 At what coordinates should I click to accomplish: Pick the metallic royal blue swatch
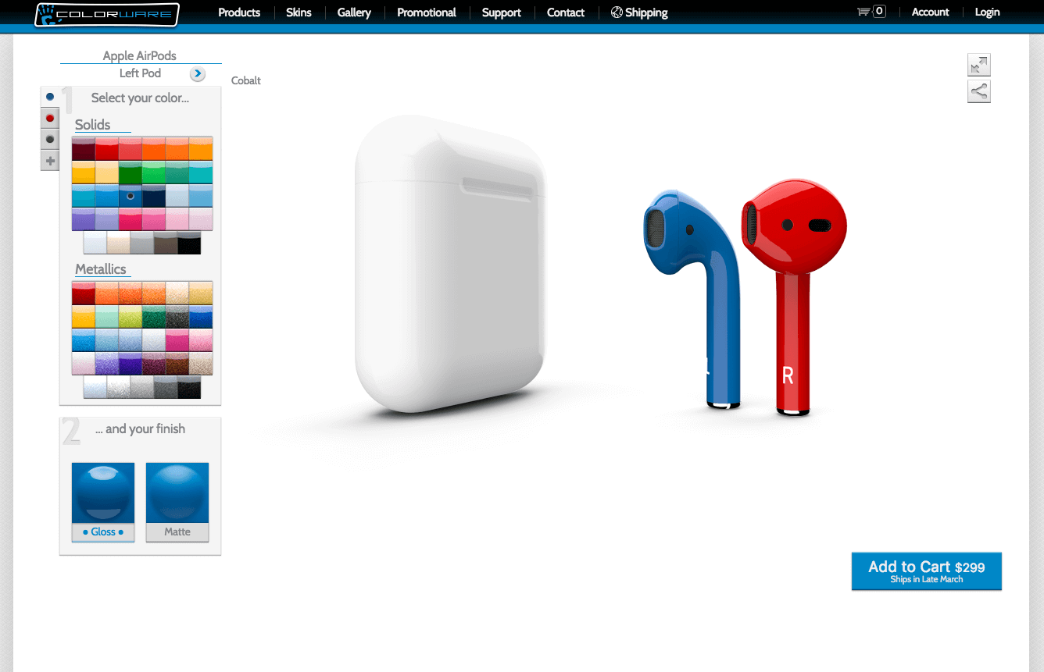point(201,317)
